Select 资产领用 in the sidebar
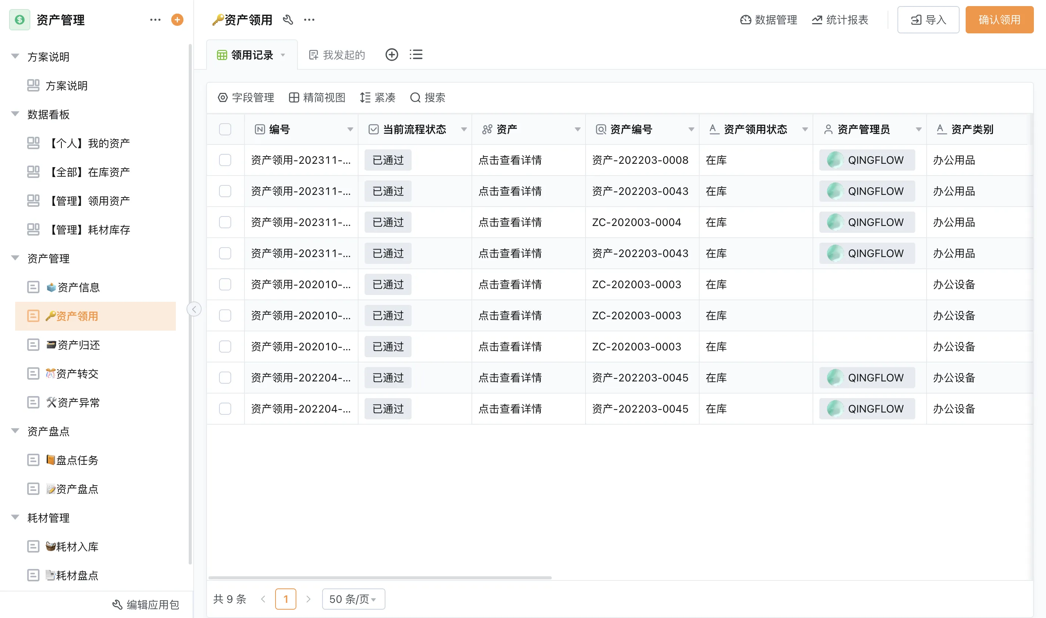Screen dimensions: 1046x618 96,316
